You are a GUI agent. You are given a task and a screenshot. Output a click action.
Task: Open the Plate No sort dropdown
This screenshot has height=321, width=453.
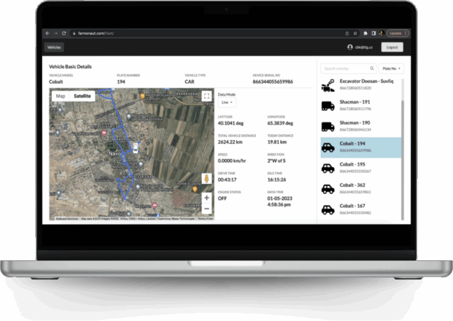tap(391, 68)
